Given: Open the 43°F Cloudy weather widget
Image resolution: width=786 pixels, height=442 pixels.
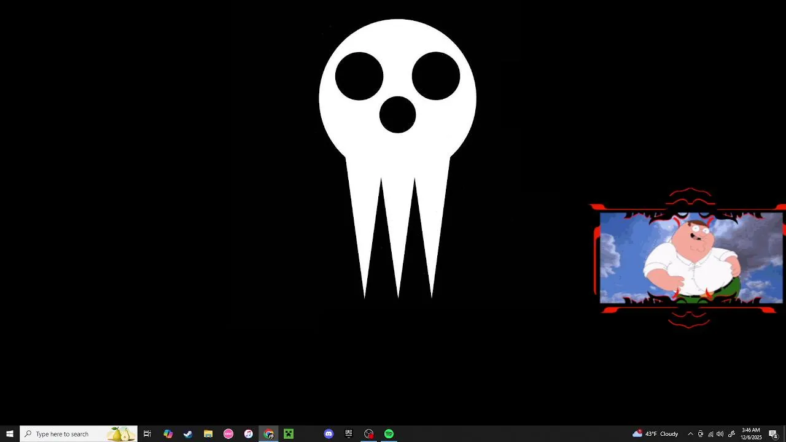Looking at the screenshot, I should click(655, 434).
